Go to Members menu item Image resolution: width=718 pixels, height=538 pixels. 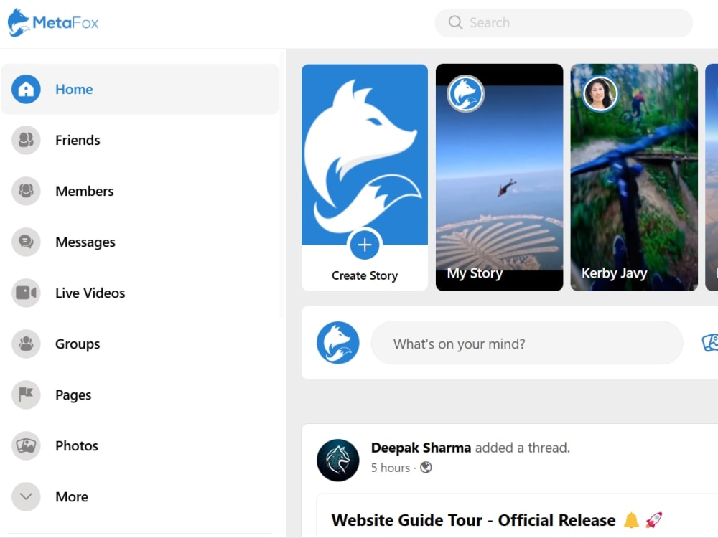point(85,191)
